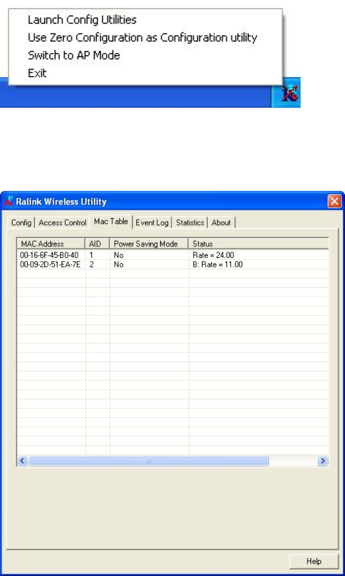
Task: Select Use Zero Configuration as Configuration utility
Action: (x=142, y=38)
